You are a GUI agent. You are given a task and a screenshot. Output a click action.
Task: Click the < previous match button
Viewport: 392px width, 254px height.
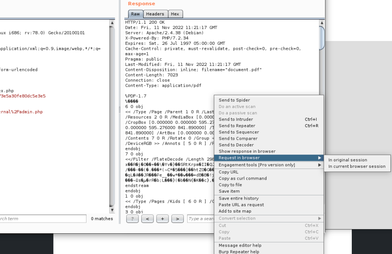click(x=147, y=219)
